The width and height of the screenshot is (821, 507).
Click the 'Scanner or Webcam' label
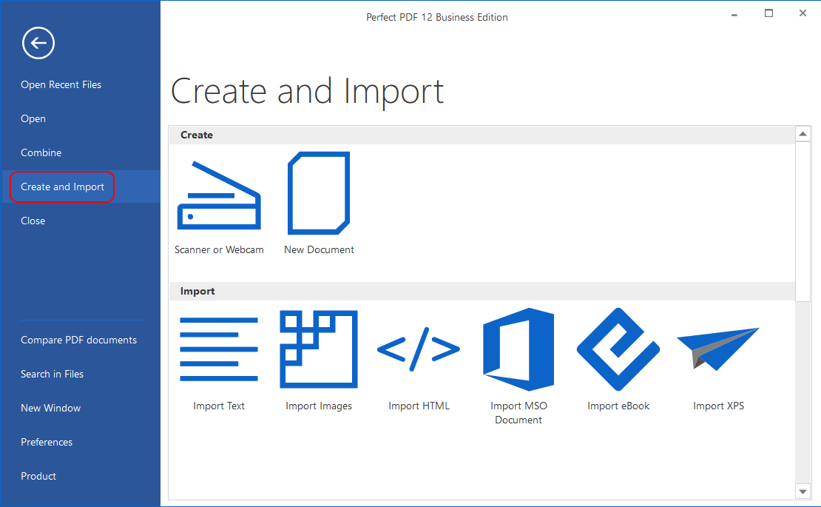click(x=219, y=250)
